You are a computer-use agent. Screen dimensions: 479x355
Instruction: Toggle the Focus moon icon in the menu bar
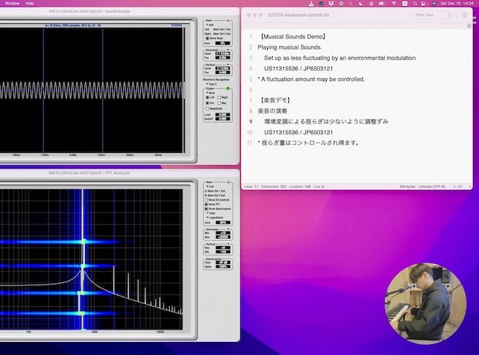pyautogui.click(x=361, y=4)
